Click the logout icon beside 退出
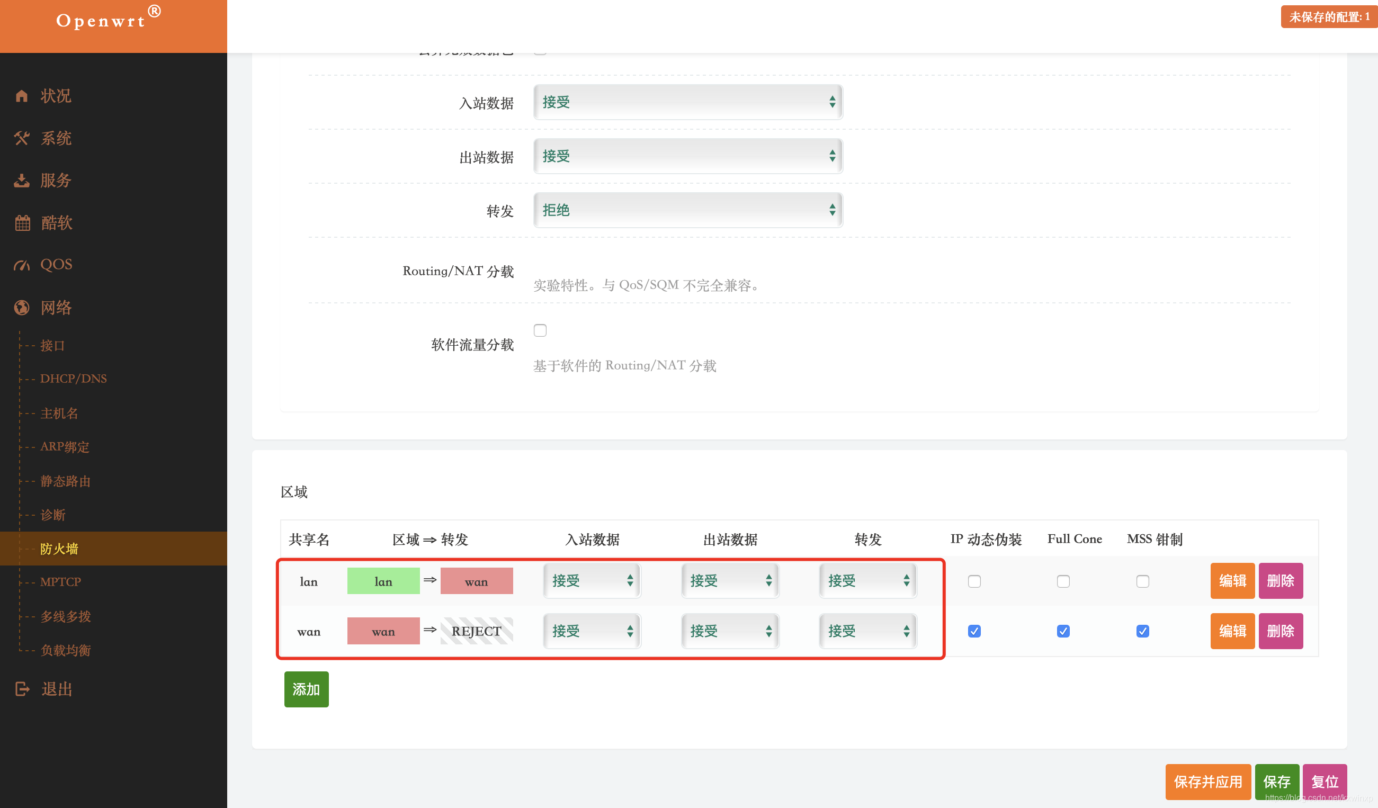The image size is (1378, 808). (22, 689)
